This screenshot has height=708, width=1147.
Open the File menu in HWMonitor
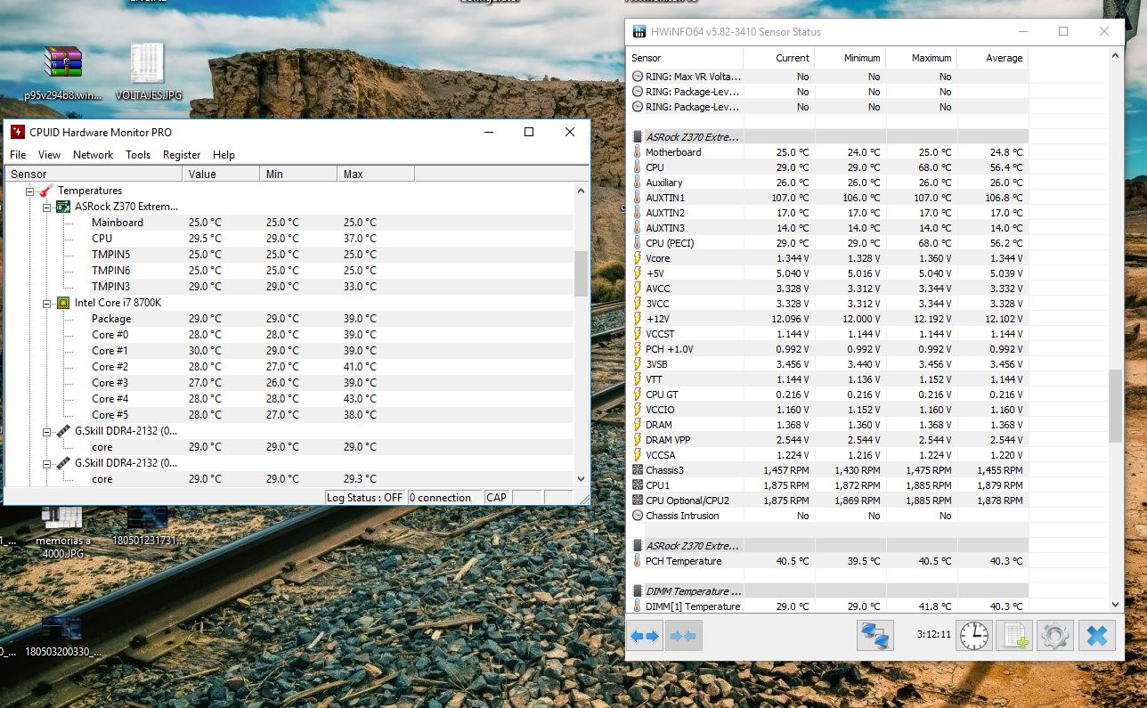(x=18, y=155)
